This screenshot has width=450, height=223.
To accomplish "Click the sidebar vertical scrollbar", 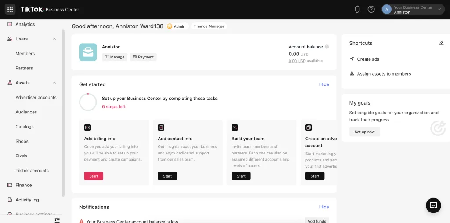I will point(63,113).
